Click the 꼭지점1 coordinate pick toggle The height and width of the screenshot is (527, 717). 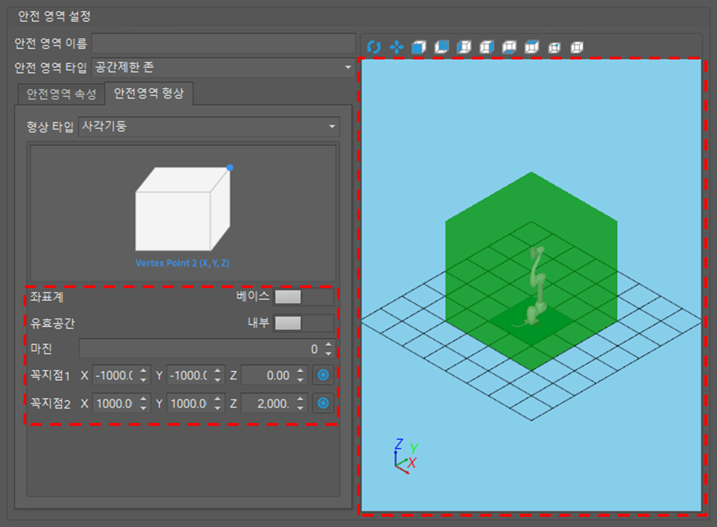(x=323, y=375)
